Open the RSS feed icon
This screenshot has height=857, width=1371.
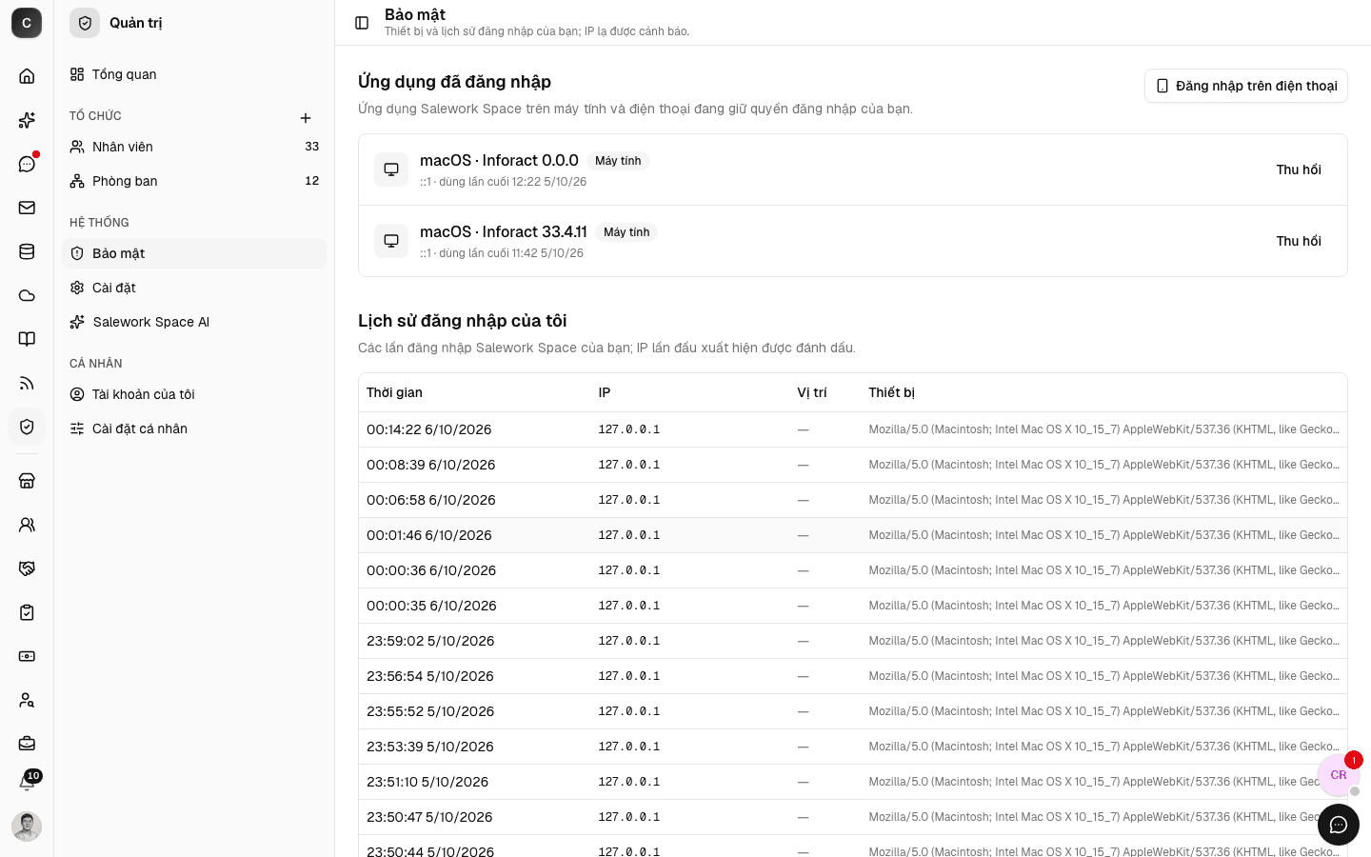tap(27, 383)
